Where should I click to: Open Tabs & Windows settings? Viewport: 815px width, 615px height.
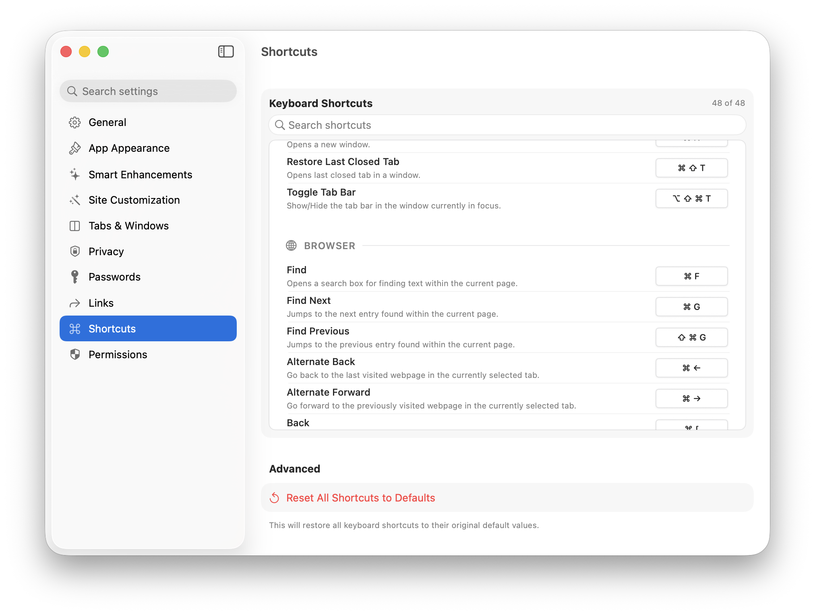[x=128, y=226]
